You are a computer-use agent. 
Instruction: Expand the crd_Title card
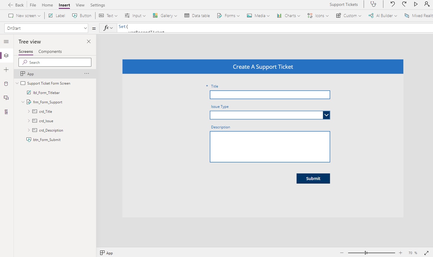pos(28,111)
